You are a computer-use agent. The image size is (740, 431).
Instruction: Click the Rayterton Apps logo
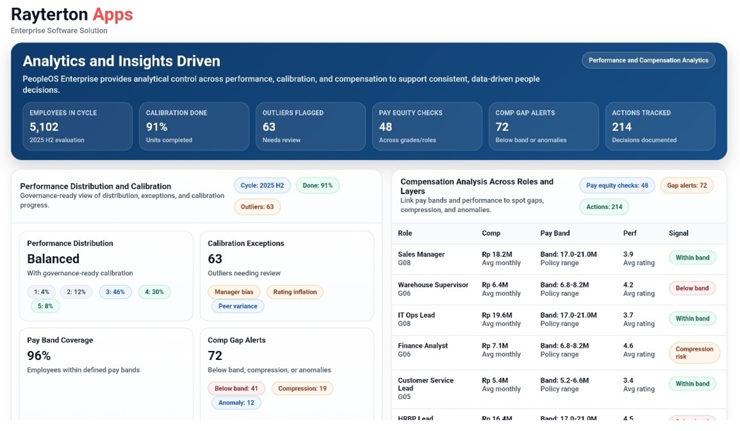tap(72, 15)
